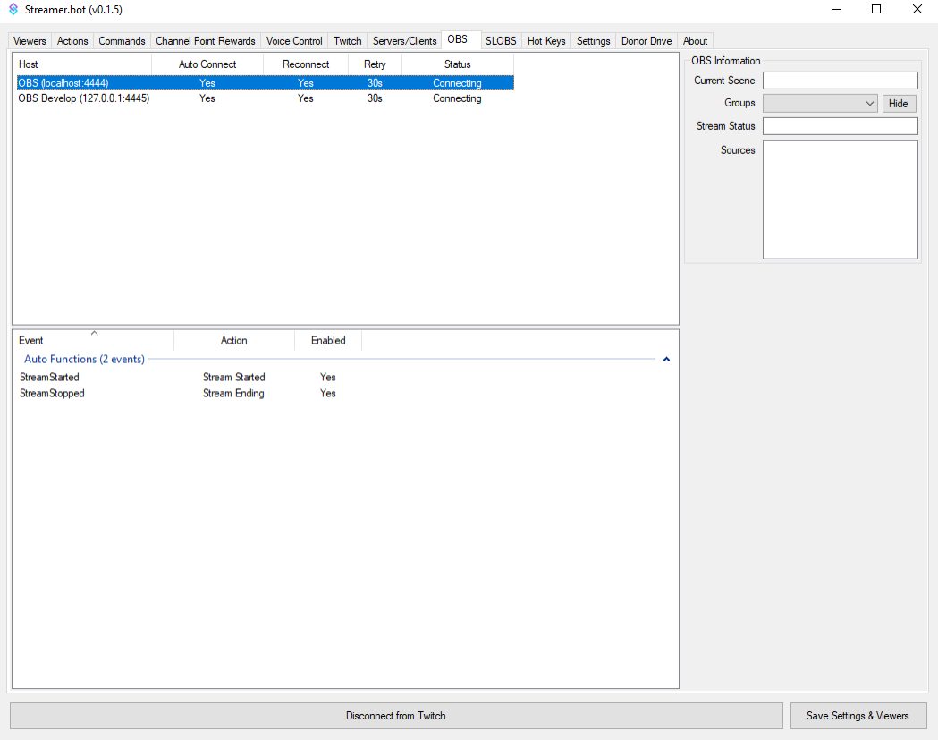Click 'Connecting' status of OBS localhost row
The height and width of the screenshot is (740, 938).
(x=457, y=82)
